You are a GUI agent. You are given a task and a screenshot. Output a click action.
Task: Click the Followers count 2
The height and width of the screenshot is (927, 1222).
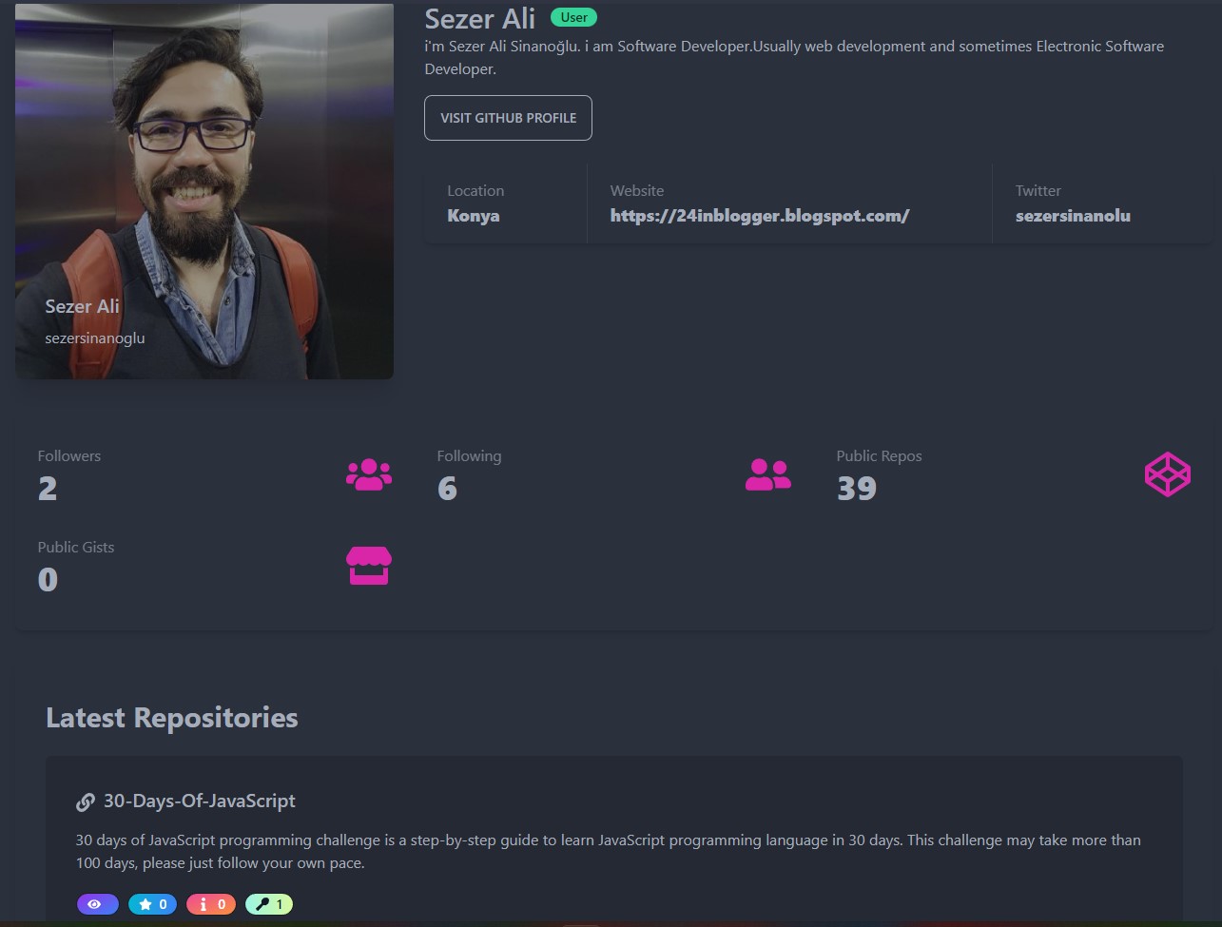click(48, 489)
